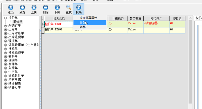The image size is (202, 109).
Task: Expand the 订单评审单 tree node
Action: coord(6,45)
